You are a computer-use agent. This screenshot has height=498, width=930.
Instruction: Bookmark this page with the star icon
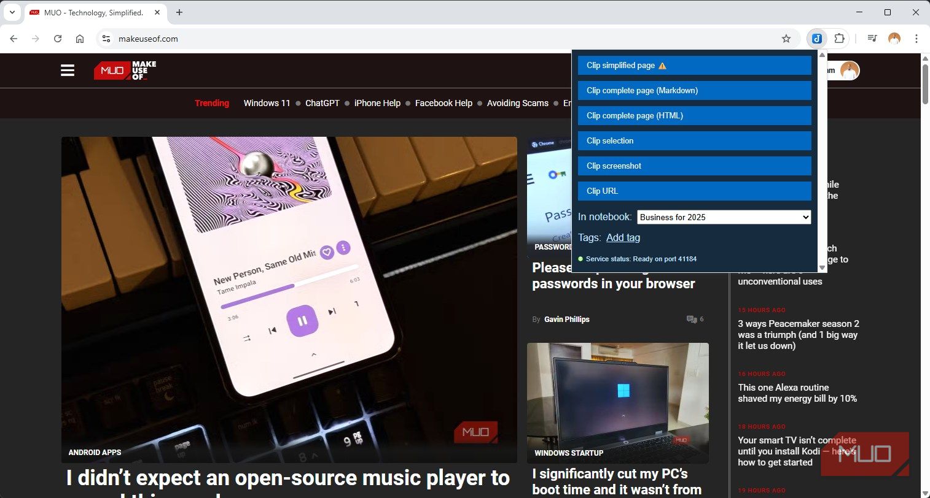point(786,39)
